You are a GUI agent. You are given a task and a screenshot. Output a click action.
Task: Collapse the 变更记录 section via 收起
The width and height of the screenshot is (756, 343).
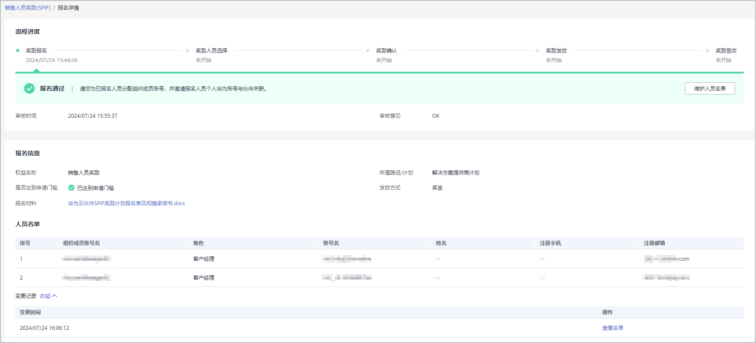click(45, 296)
